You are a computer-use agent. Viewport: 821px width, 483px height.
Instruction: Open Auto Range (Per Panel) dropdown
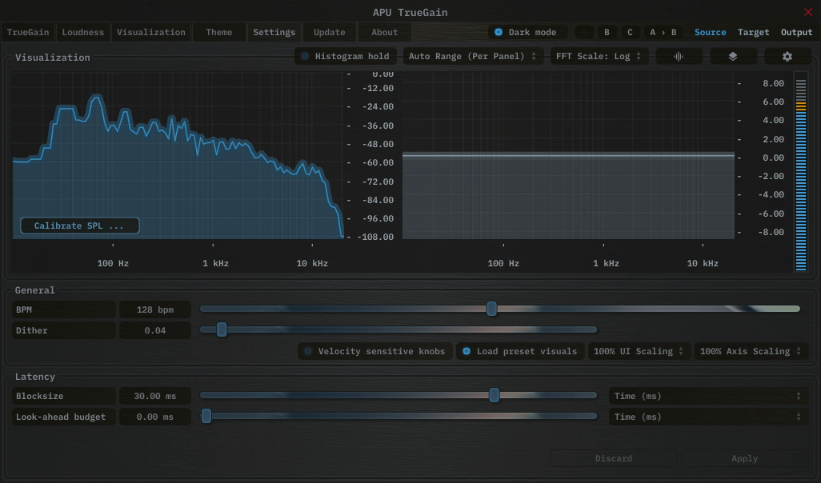472,57
